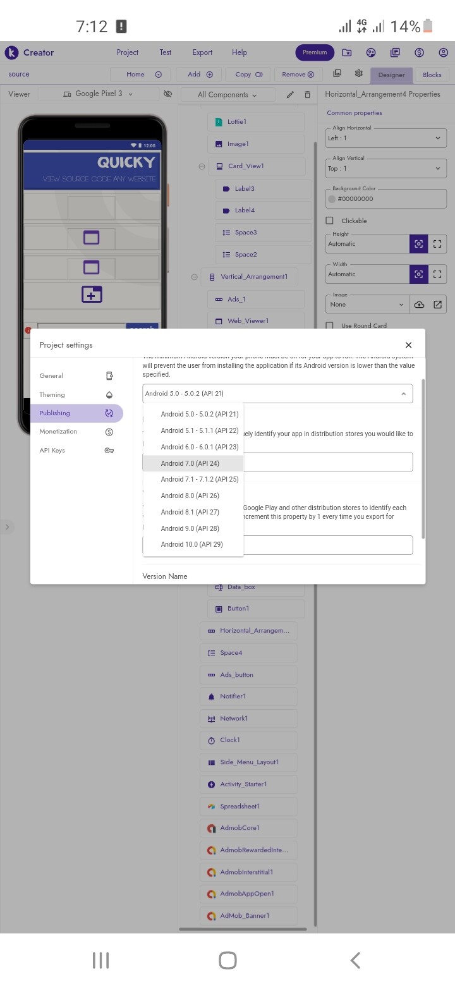Expand Common properties section link
Viewport: 455px width, 986px height.
(354, 113)
